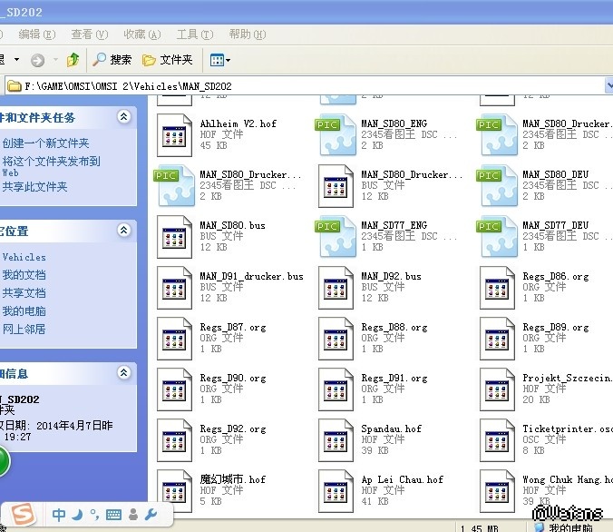Open the Views dropdown in toolbar
The height and width of the screenshot is (532, 613).
[x=220, y=60]
